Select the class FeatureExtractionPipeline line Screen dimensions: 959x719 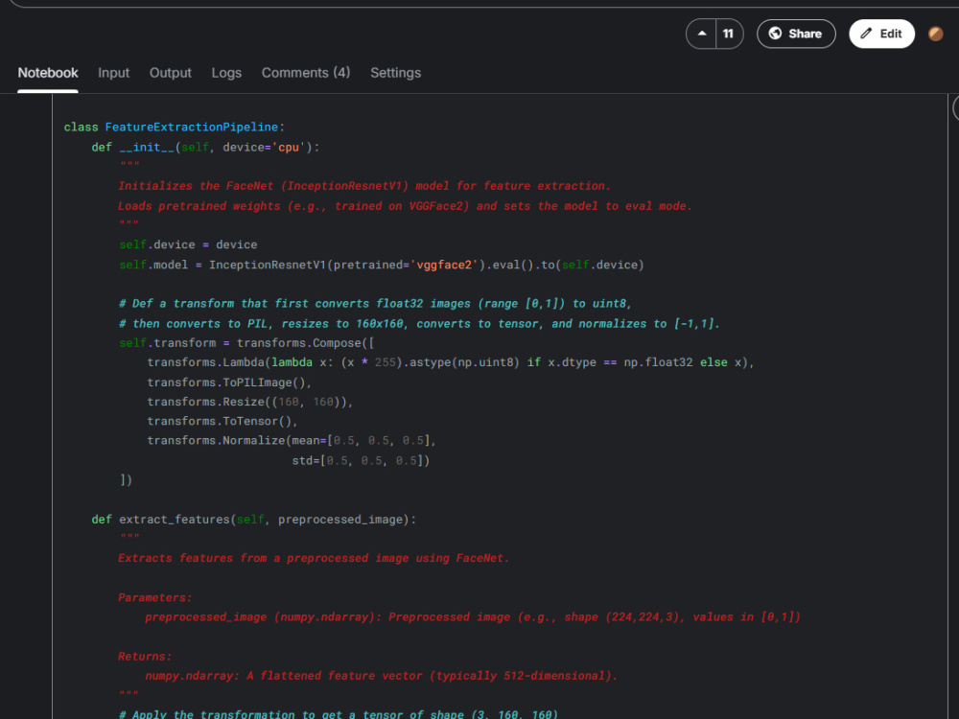pos(175,128)
